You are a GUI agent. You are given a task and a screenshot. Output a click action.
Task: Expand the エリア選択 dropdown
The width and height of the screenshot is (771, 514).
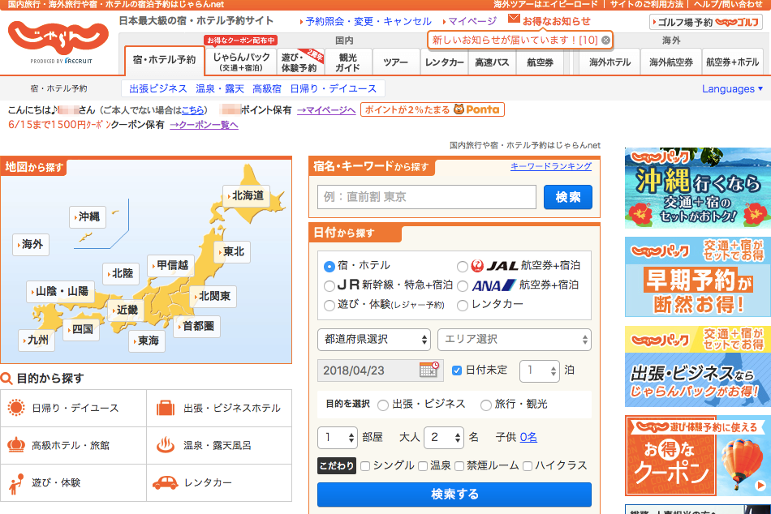click(x=514, y=339)
